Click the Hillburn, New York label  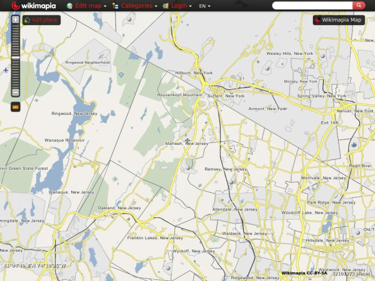(x=194, y=73)
